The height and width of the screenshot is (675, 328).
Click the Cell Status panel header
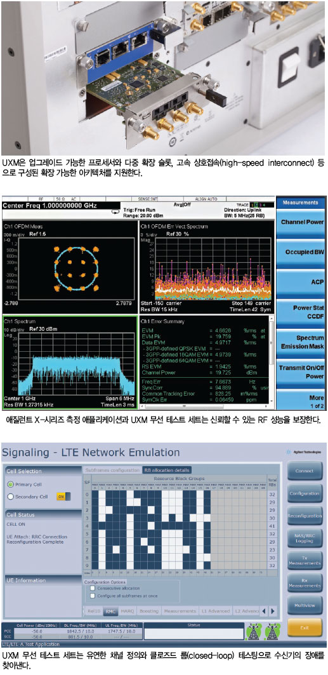click(42, 514)
